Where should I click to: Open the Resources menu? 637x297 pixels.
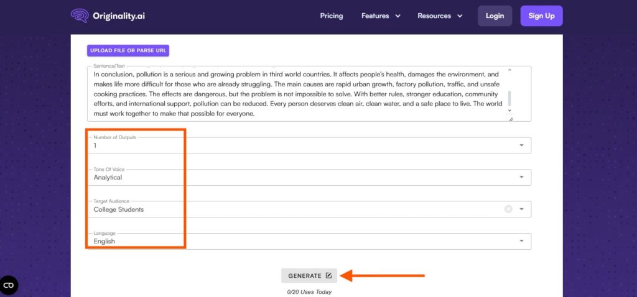[x=440, y=16]
